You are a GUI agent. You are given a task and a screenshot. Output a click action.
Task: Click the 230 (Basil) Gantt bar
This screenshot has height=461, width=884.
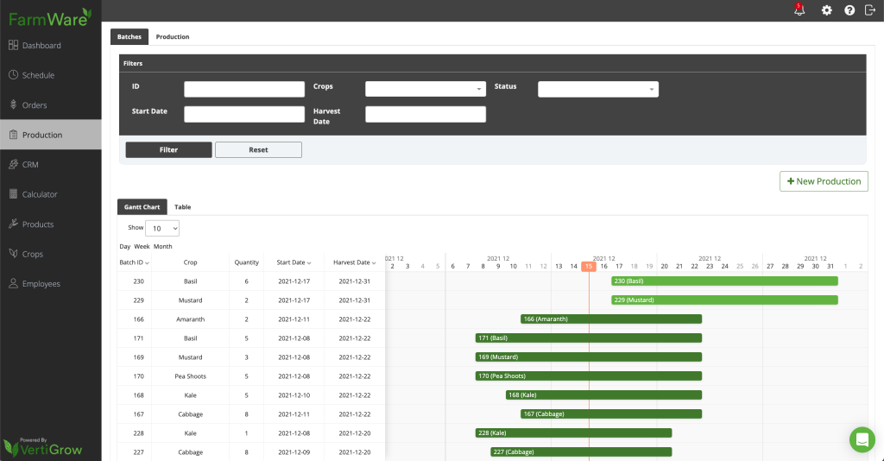724,281
